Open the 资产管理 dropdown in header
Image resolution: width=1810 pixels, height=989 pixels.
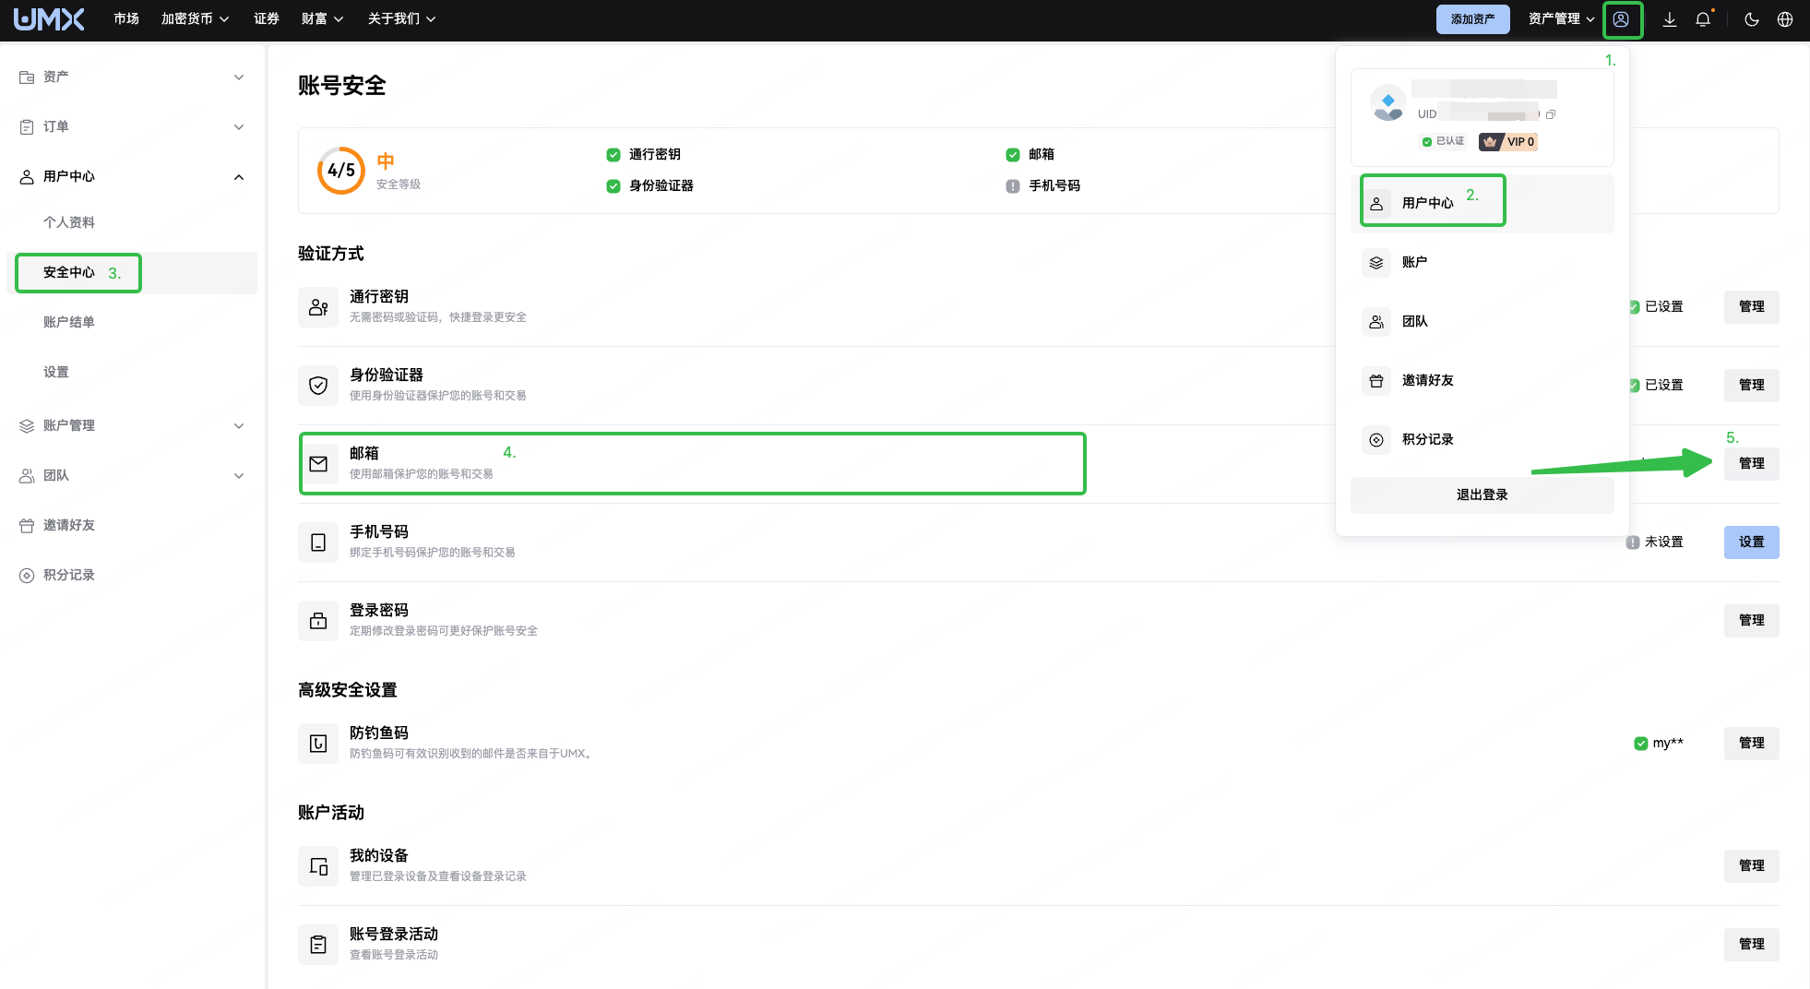pos(1561,19)
